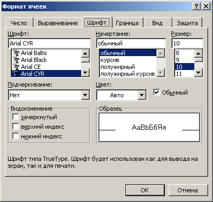Choose Arial Baltic in font list
This screenshot has height=202, width=213.
point(46,53)
